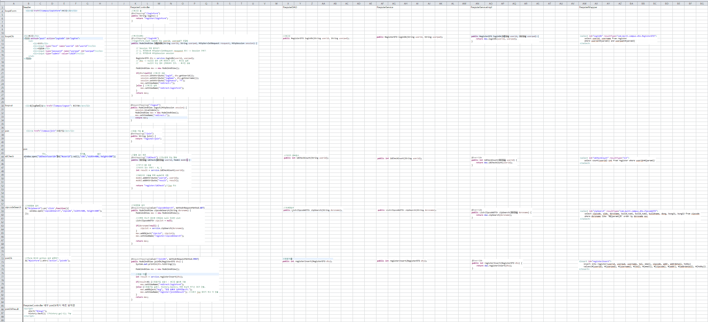Select the /compus/logout link snippet image

(x=57, y=105)
